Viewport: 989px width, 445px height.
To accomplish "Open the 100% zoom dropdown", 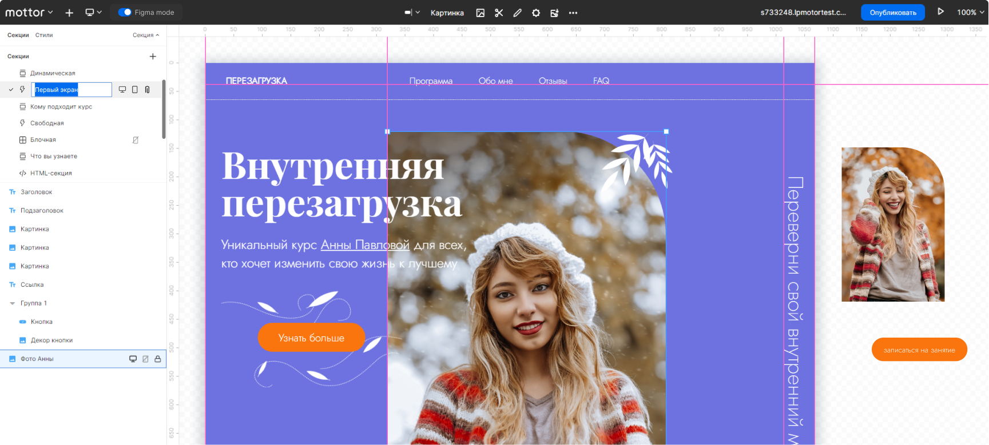I will (x=971, y=12).
